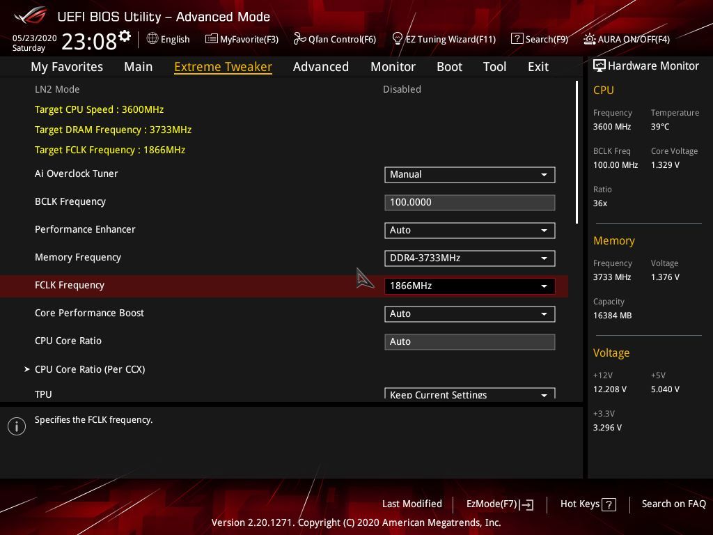Click the English language button
The height and width of the screenshot is (535, 713).
click(x=168, y=39)
